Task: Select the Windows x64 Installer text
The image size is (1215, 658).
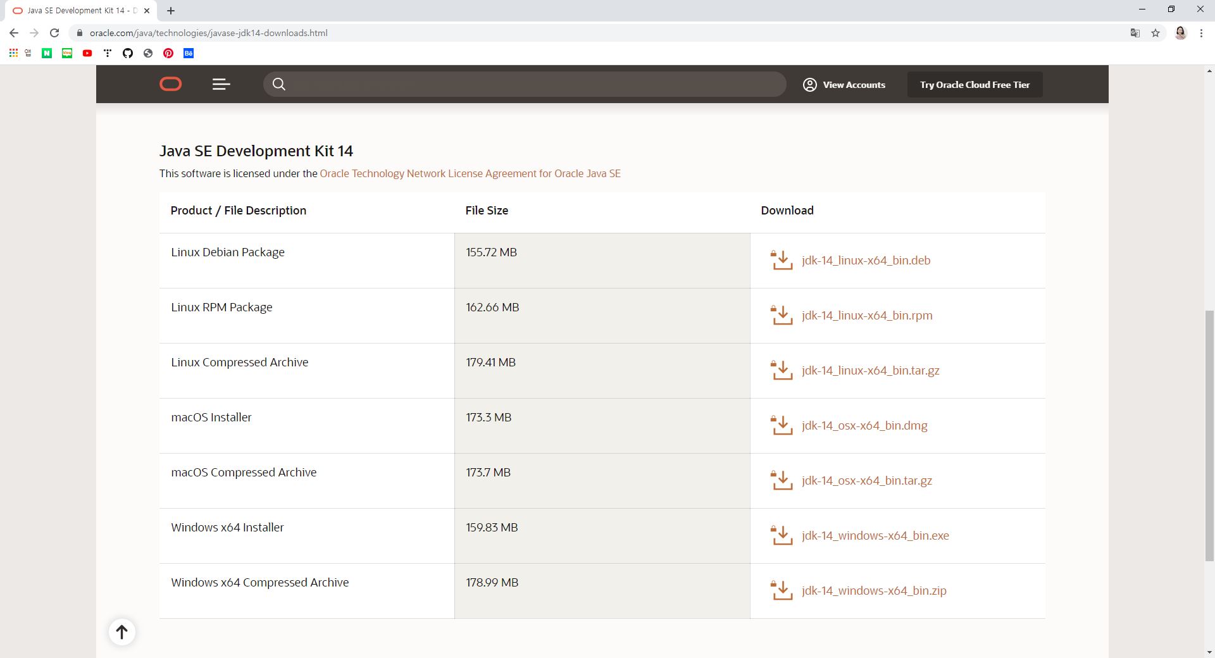Action: (227, 527)
